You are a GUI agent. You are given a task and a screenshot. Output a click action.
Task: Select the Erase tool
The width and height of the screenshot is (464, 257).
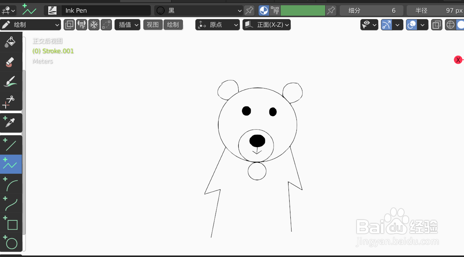pyautogui.click(x=10, y=62)
